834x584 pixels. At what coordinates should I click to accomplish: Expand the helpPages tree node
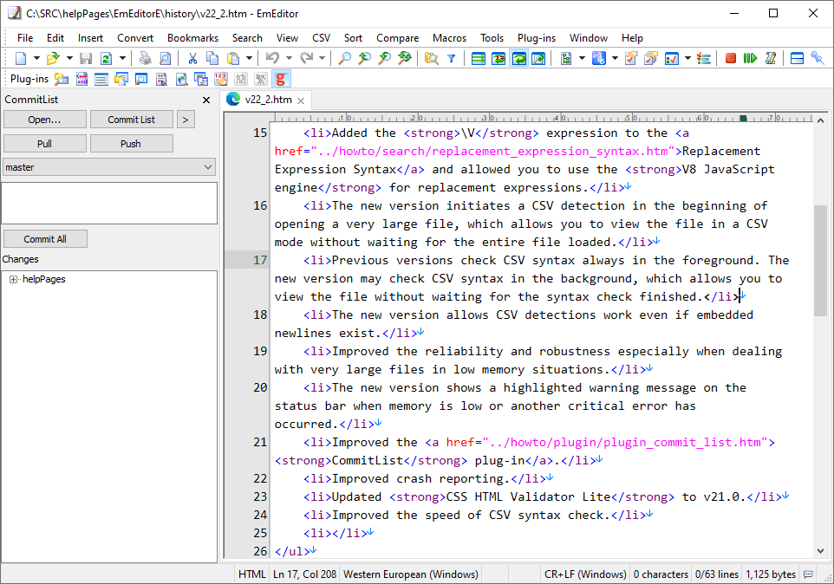point(13,280)
